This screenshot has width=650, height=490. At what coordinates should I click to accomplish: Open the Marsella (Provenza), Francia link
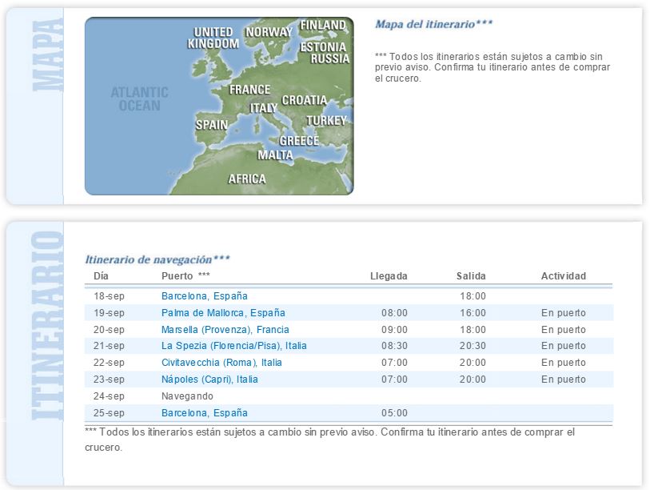tap(225, 330)
